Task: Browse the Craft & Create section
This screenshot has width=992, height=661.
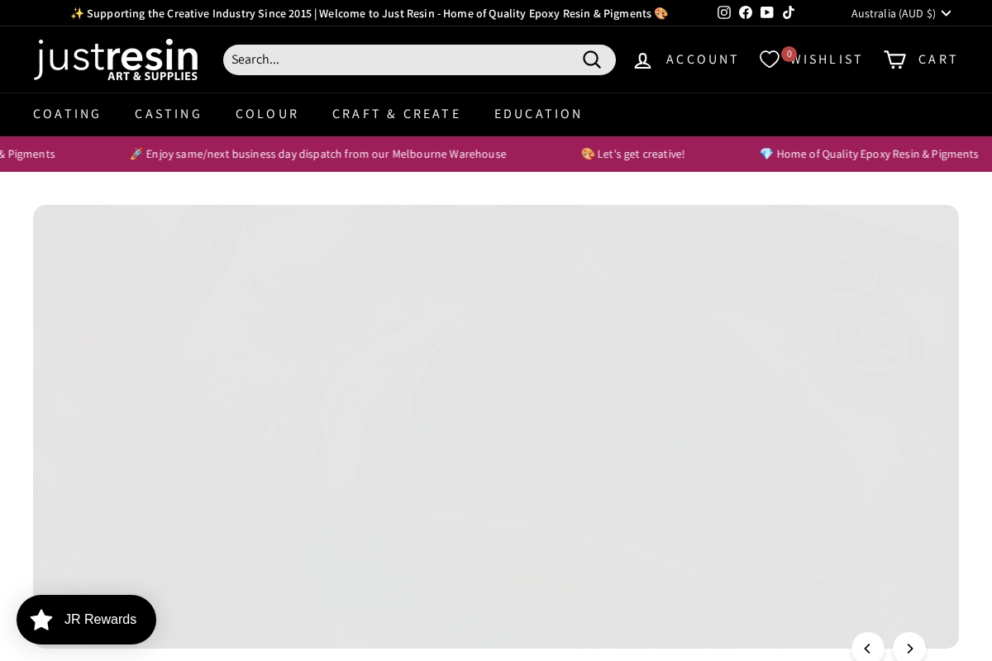Action: pos(396,114)
